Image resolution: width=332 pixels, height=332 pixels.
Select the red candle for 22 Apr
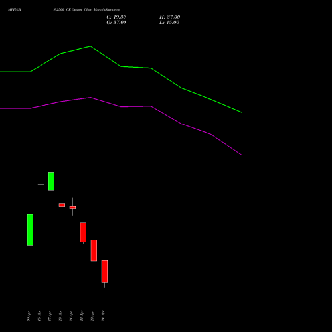click(x=83, y=232)
